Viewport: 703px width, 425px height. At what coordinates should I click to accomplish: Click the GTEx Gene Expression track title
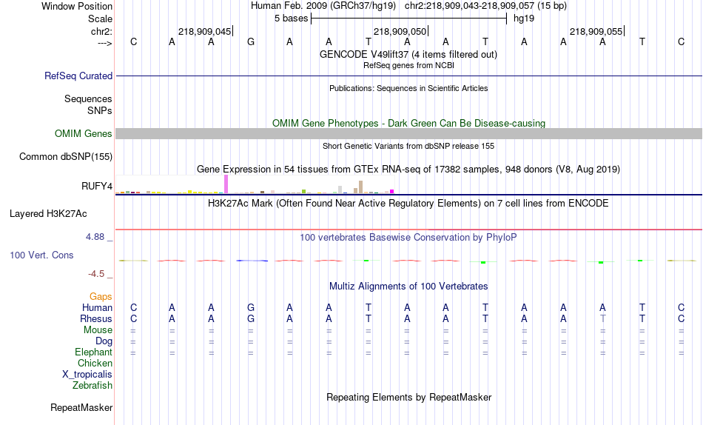[408, 170]
